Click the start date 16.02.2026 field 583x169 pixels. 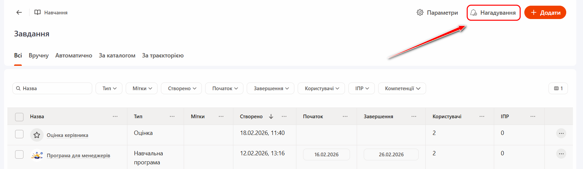[326, 155]
